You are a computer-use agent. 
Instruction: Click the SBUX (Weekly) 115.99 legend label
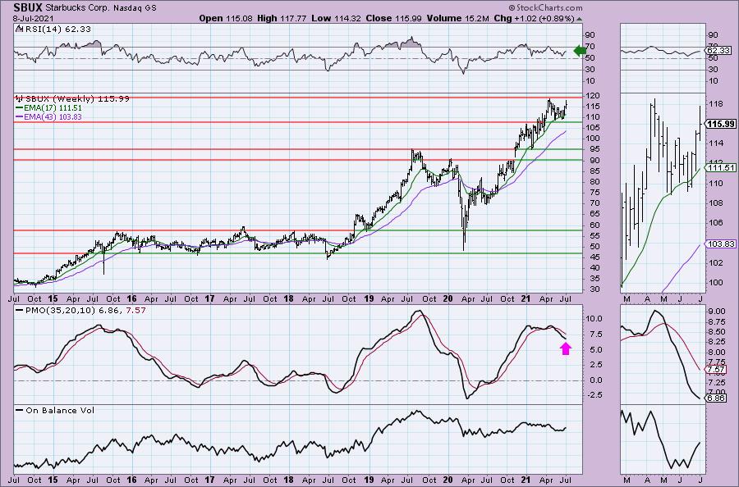tap(77, 99)
